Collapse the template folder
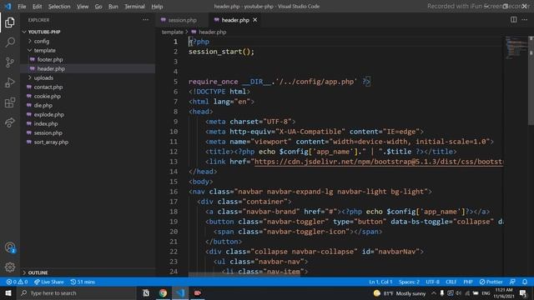534x300 pixels. click(44, 50)
